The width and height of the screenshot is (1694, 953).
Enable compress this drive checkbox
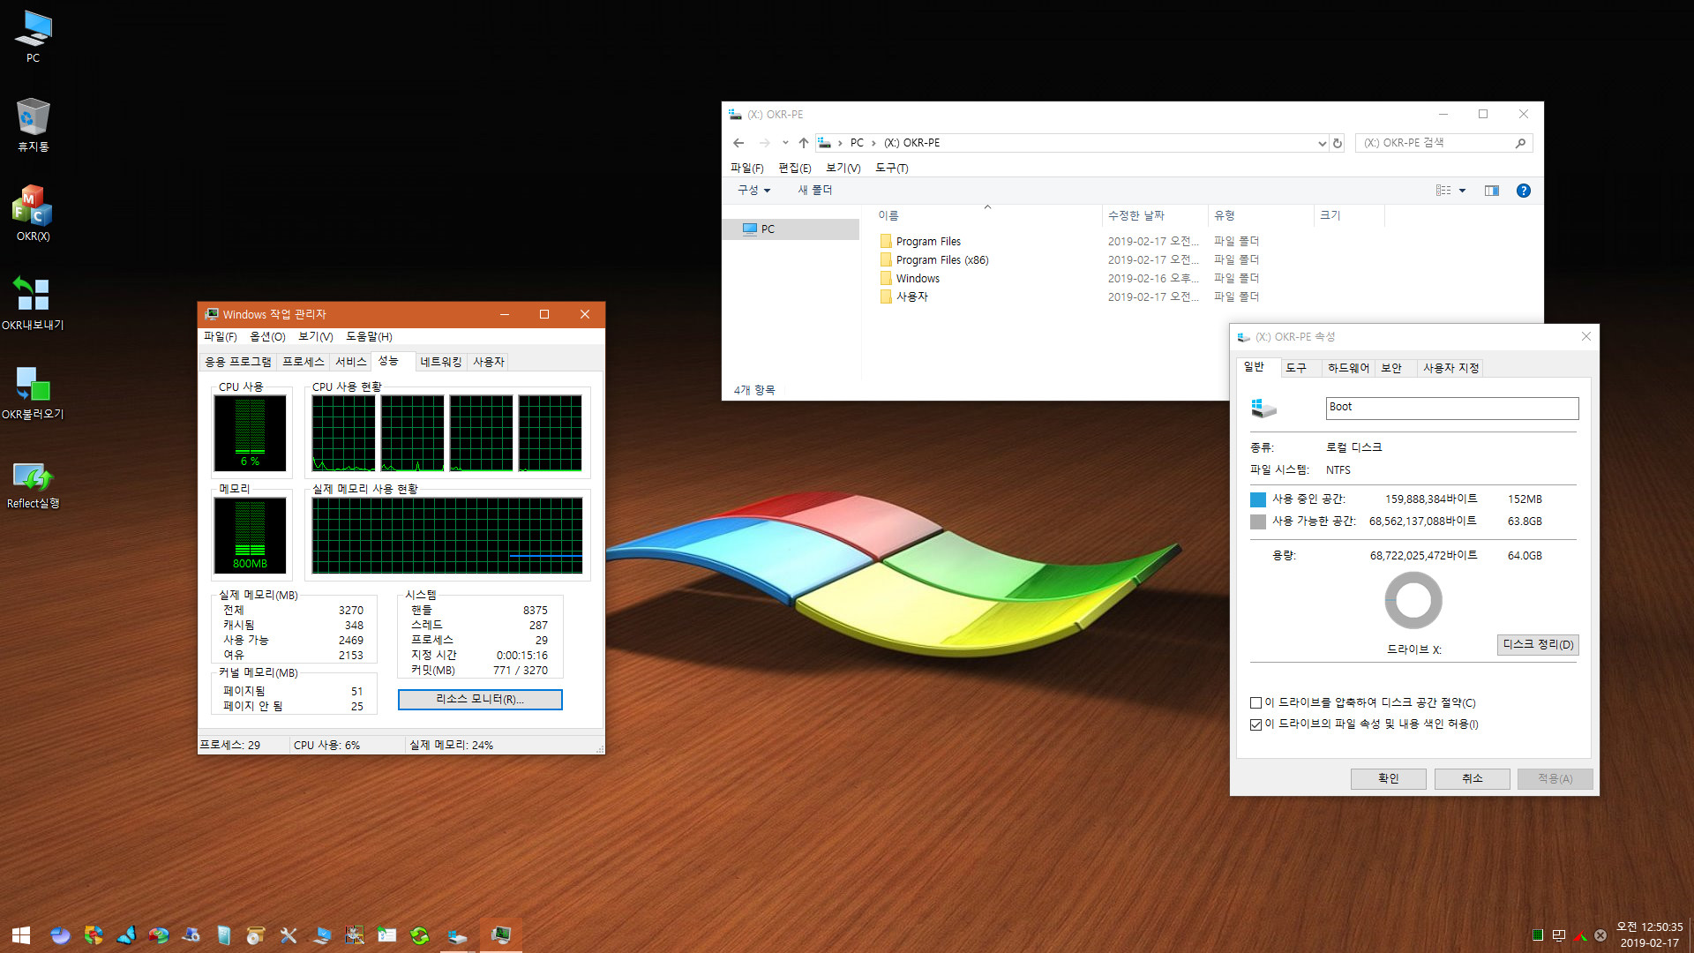tap(1256, 703)
